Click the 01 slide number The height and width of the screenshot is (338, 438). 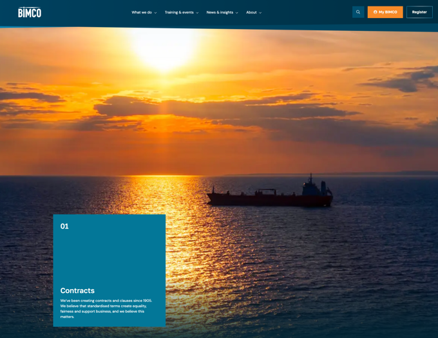point(64,227)
